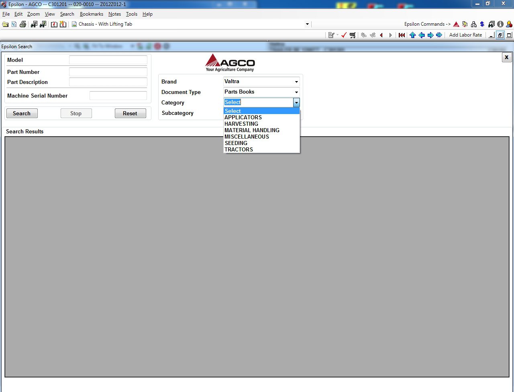The image size is (514, 392).
Task: Click the Reset button
Action: [130, 113]
